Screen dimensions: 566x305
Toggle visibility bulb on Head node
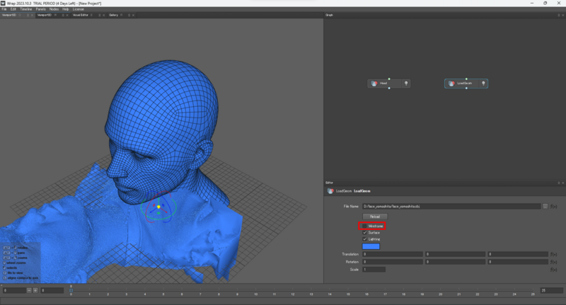406,84
